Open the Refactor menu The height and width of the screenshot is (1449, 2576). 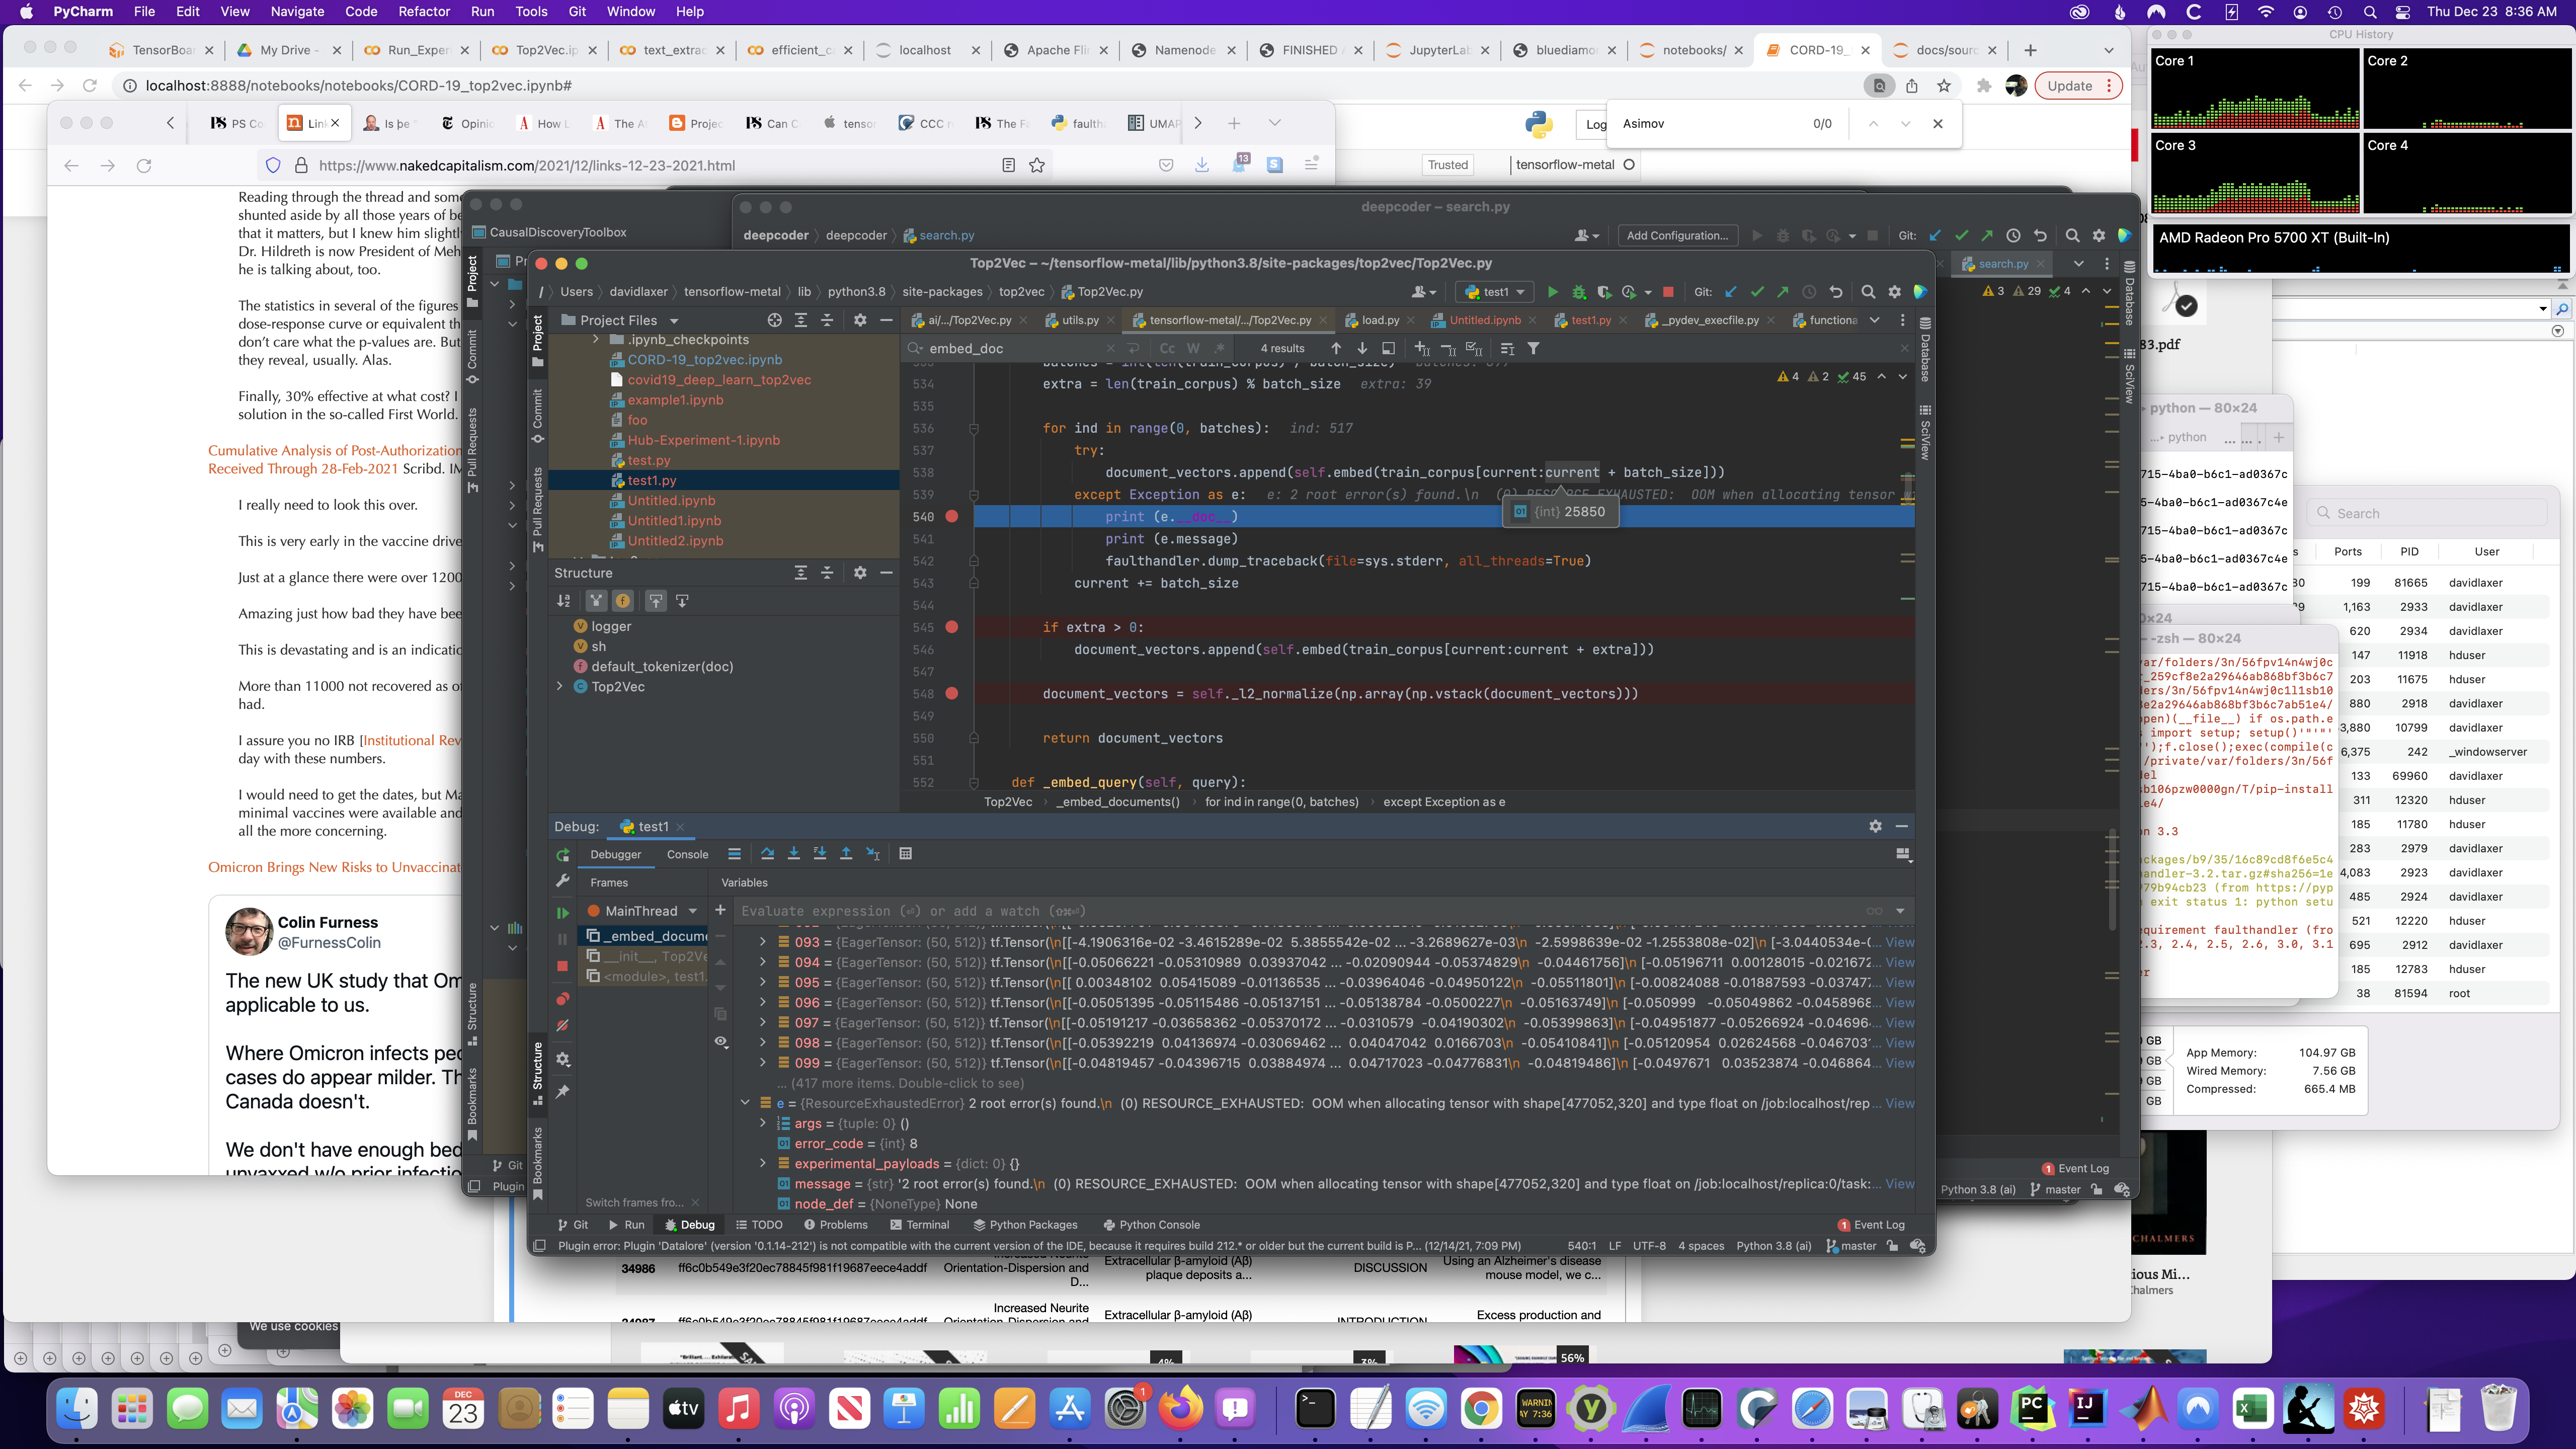(x=424, y=12)
